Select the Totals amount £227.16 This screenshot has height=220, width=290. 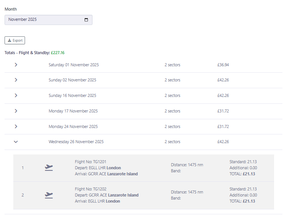pyautogui.click(x=58, y=53)
